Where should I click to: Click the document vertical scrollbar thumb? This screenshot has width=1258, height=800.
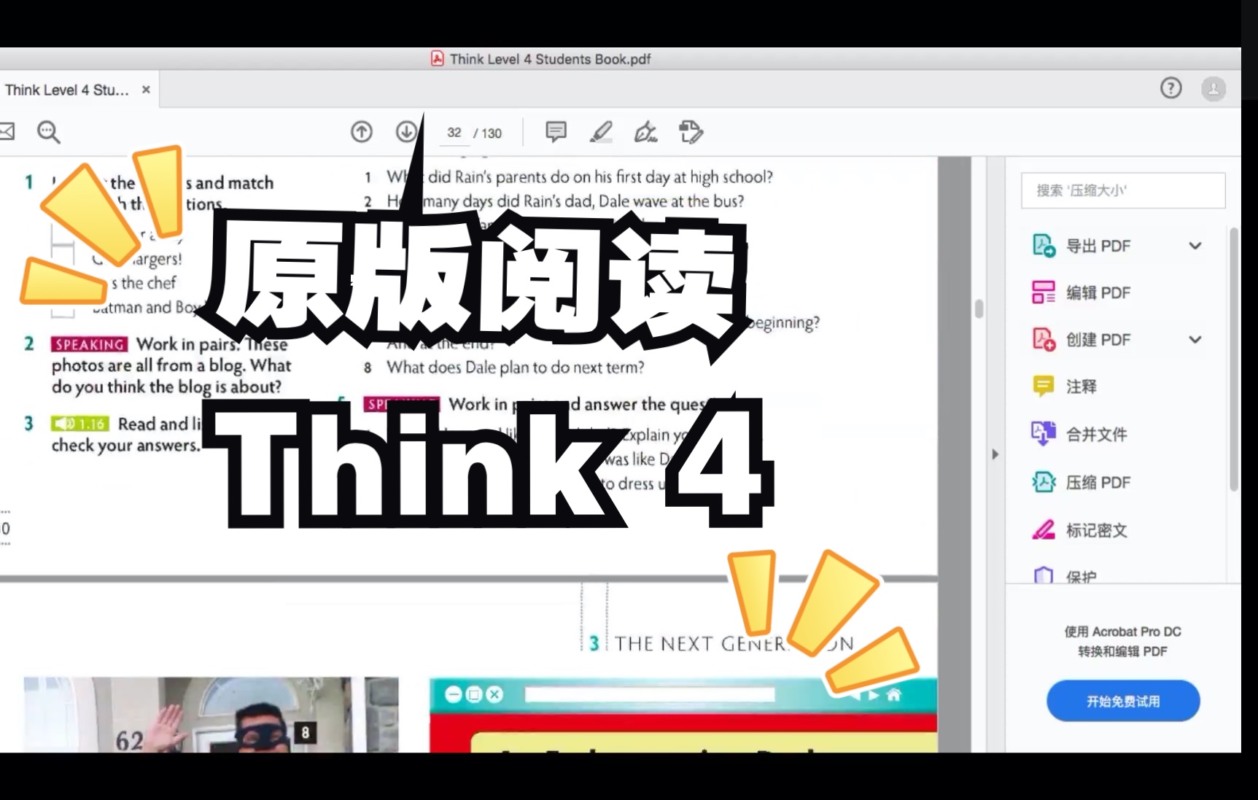point(979,309)
